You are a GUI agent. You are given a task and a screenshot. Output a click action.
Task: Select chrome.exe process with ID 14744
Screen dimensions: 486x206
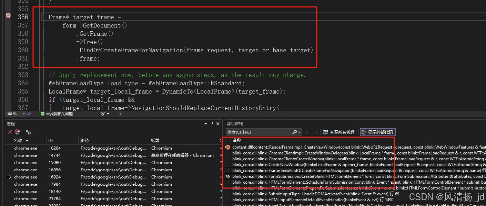pos(26,155)
